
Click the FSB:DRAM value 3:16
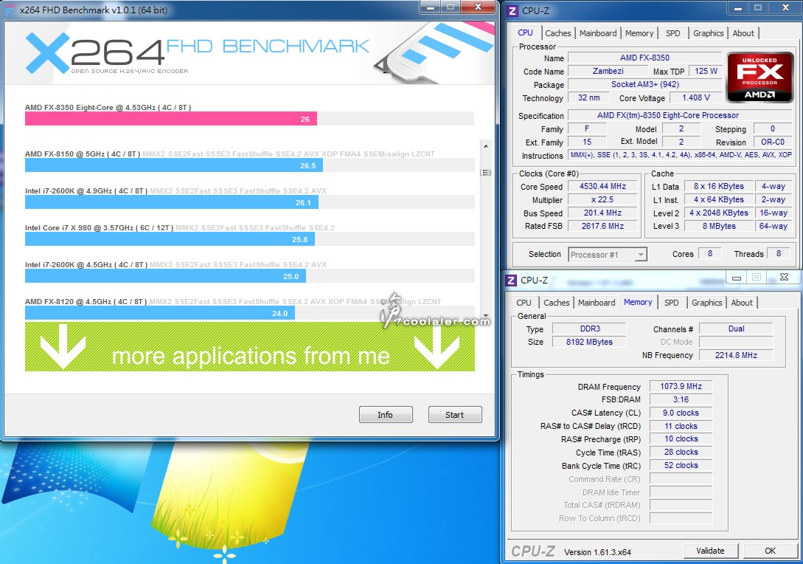pyautogui.click(x=681, y=400)
